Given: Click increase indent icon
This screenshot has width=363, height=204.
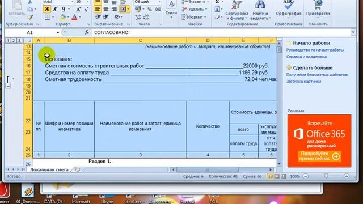Looking at the screenshot, I should coord(106,17).
